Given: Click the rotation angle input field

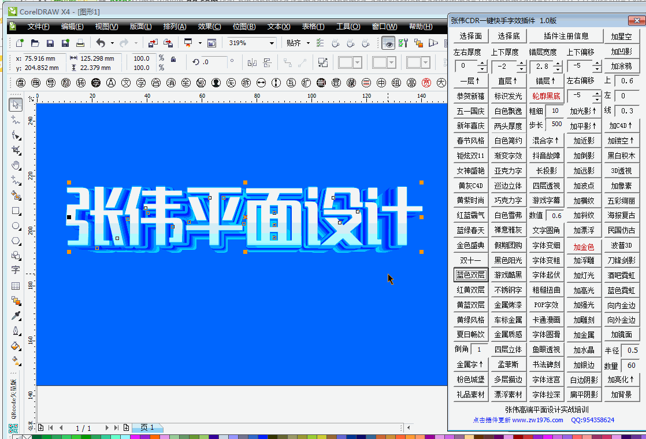Looking at the screenshot, I should click(x=214, y=62).
